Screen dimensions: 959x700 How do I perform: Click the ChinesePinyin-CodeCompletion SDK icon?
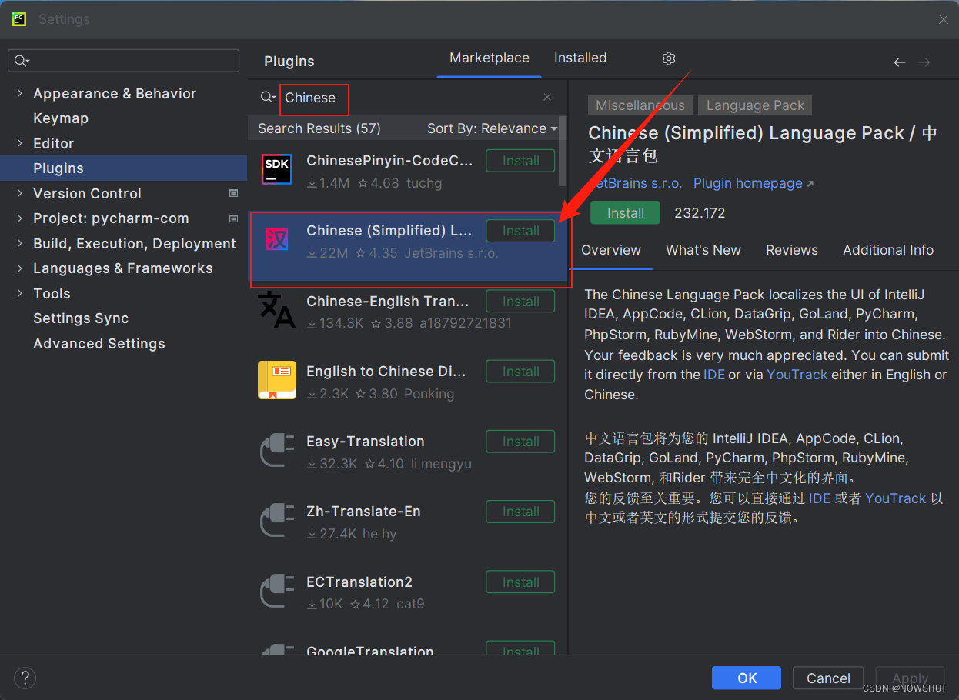click(276, 169)
